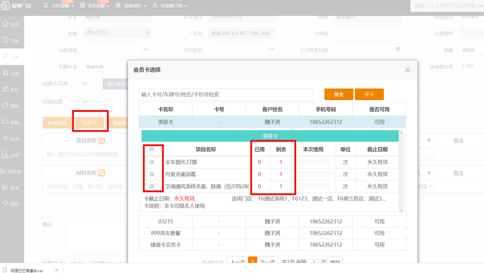Click the search icon next to 项目名称

tap(101, 140)
